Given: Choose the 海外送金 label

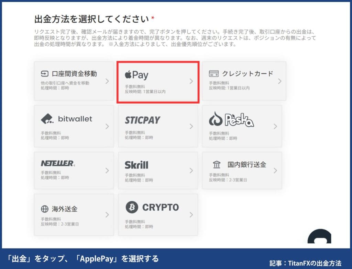Looking at the screenshot, I should pyautogui.click(x=65, y=209).
